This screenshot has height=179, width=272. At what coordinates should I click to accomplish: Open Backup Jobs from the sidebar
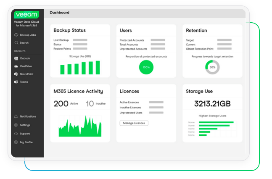point(28,35)
